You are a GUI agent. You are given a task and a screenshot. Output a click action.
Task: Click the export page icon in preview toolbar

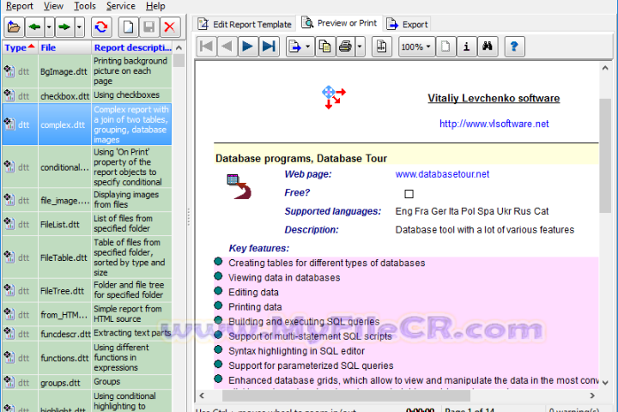click(x=294, y=46)
